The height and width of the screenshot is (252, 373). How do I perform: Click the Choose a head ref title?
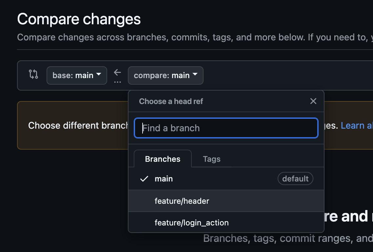[x=171, y=101]
